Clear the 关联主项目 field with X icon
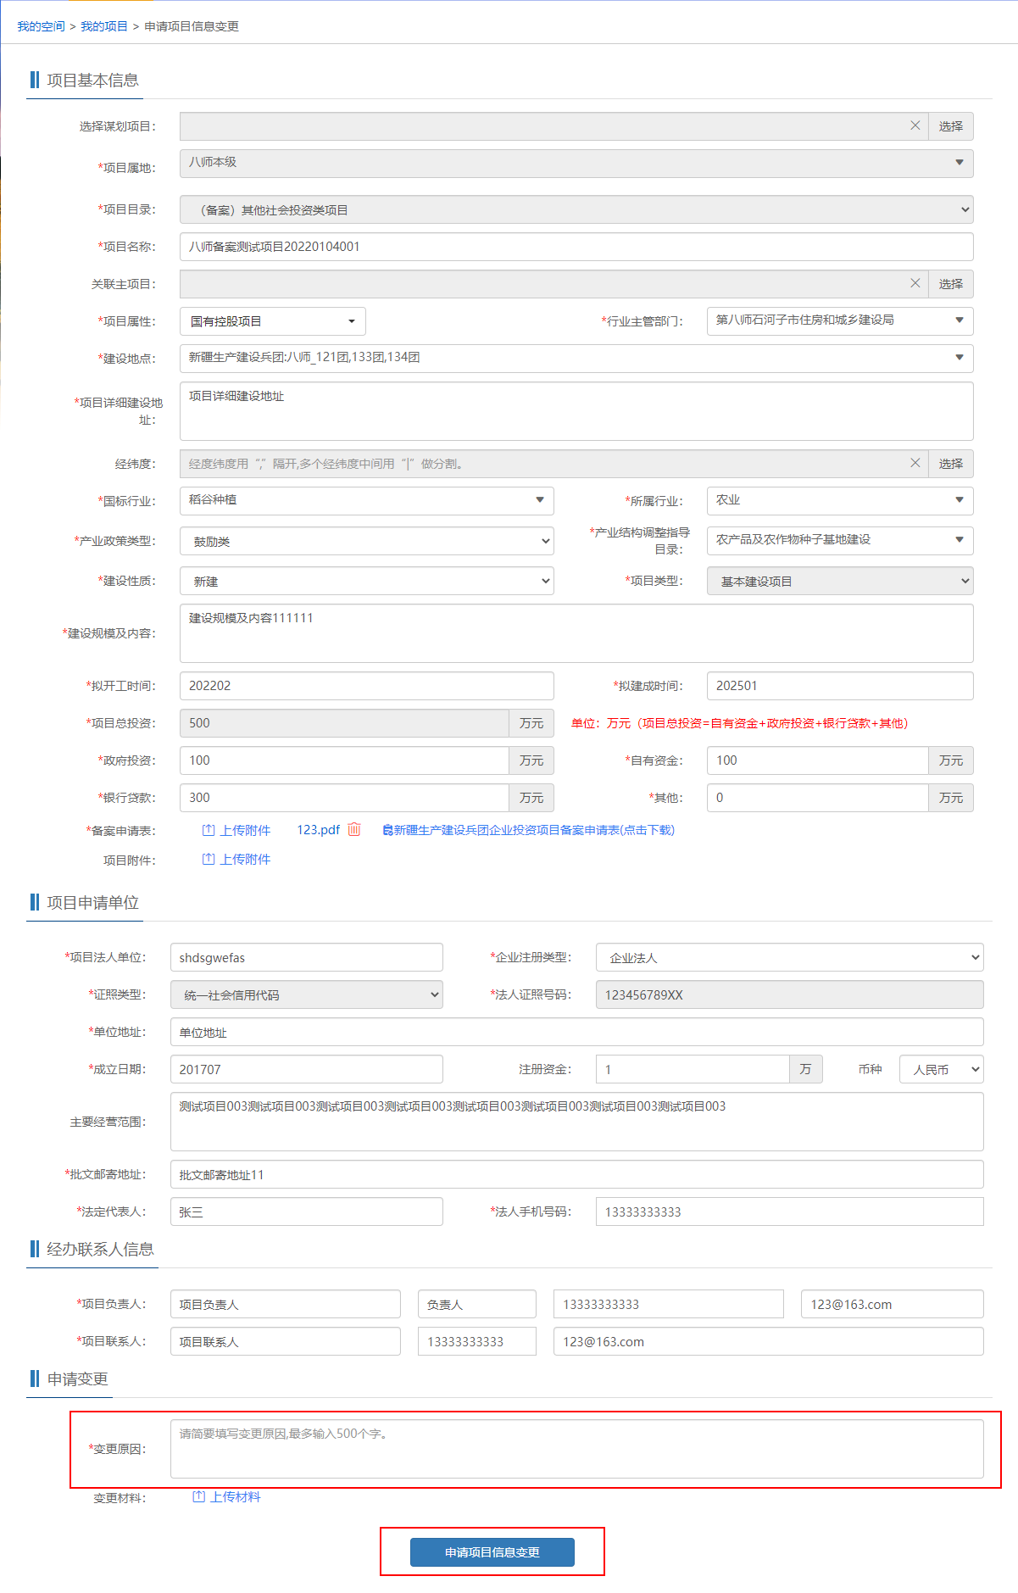1018x1593 pixels. point(915,283)
